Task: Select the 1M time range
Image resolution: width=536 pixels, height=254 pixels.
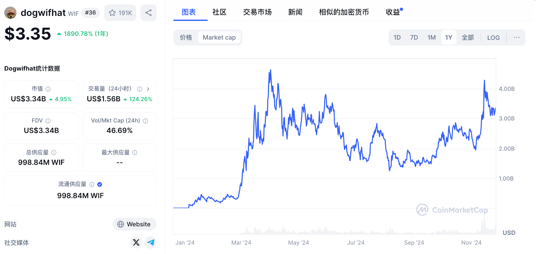Action: 431,38
